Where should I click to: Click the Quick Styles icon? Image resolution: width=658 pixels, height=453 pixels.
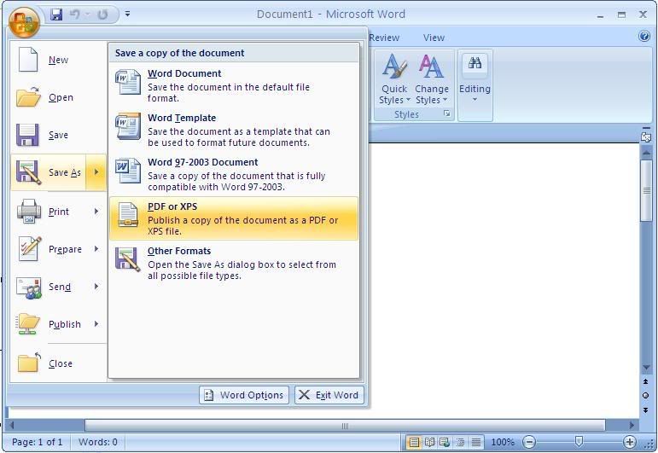click(x=394, y=67)
